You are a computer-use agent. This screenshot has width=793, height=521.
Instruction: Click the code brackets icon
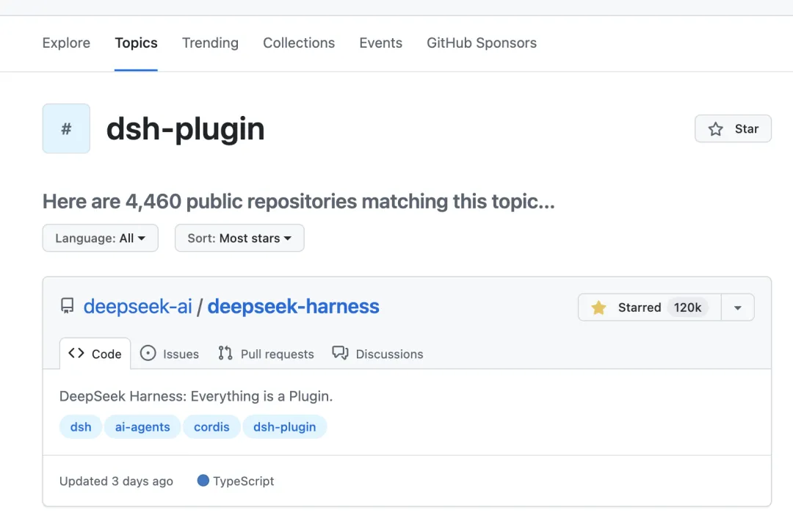76,353
